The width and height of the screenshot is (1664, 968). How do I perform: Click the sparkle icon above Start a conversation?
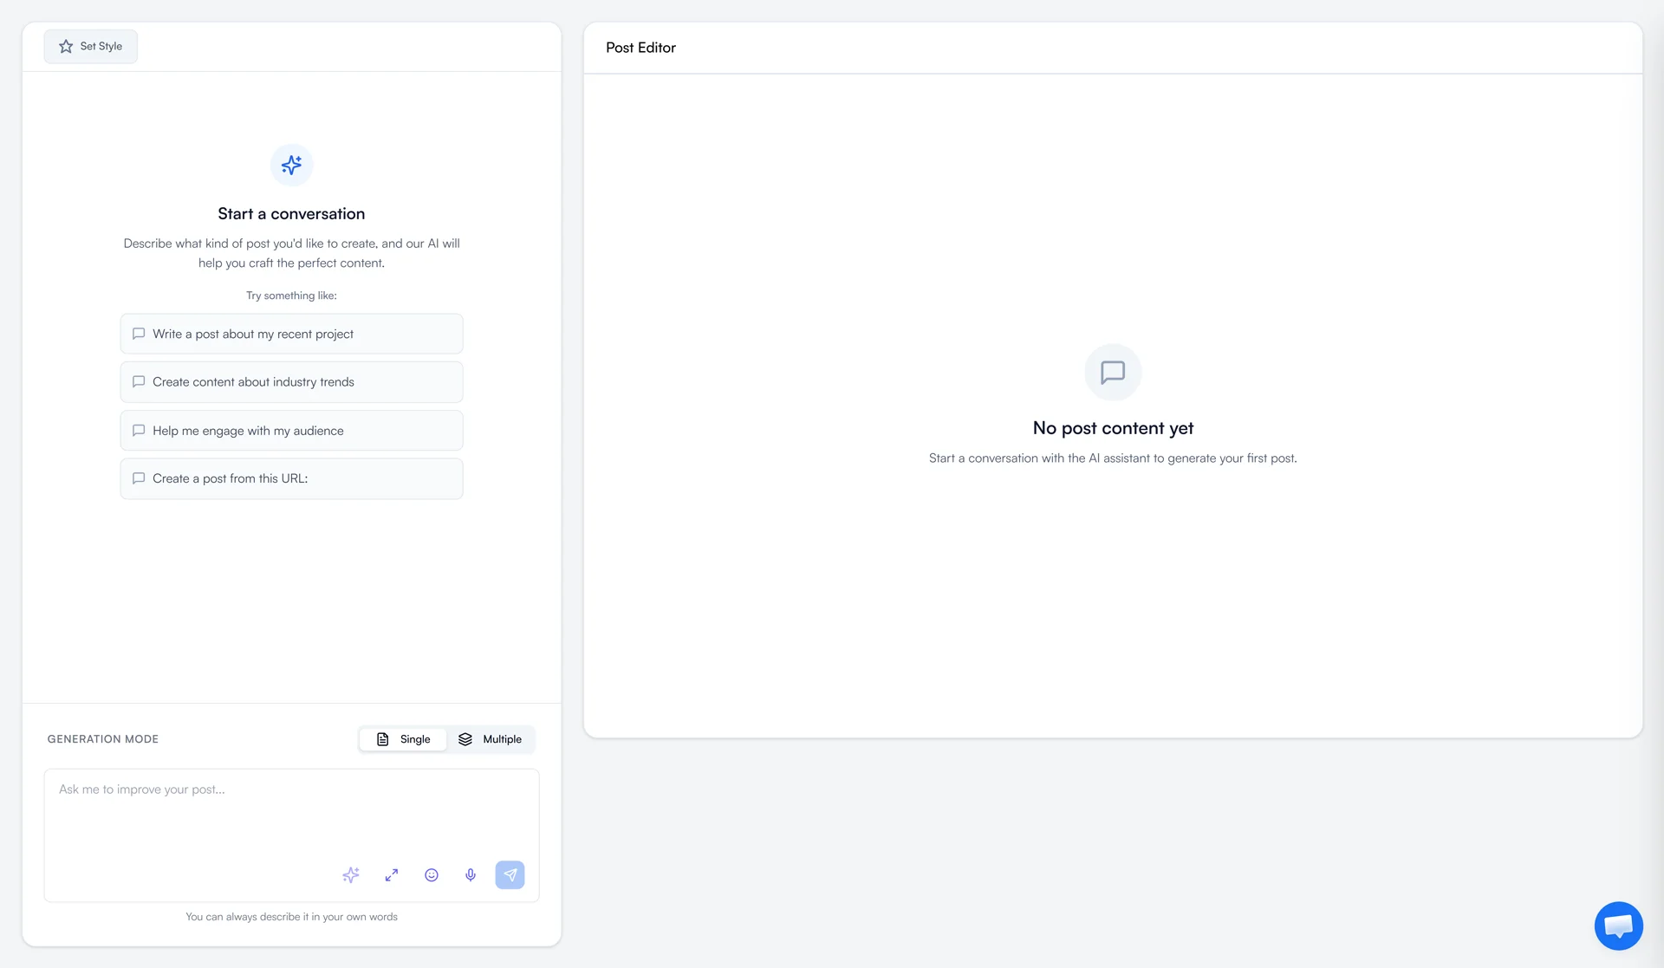(x=291, y=165)
